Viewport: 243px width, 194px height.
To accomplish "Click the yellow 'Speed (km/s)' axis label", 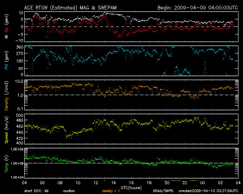I will (6, 130).
